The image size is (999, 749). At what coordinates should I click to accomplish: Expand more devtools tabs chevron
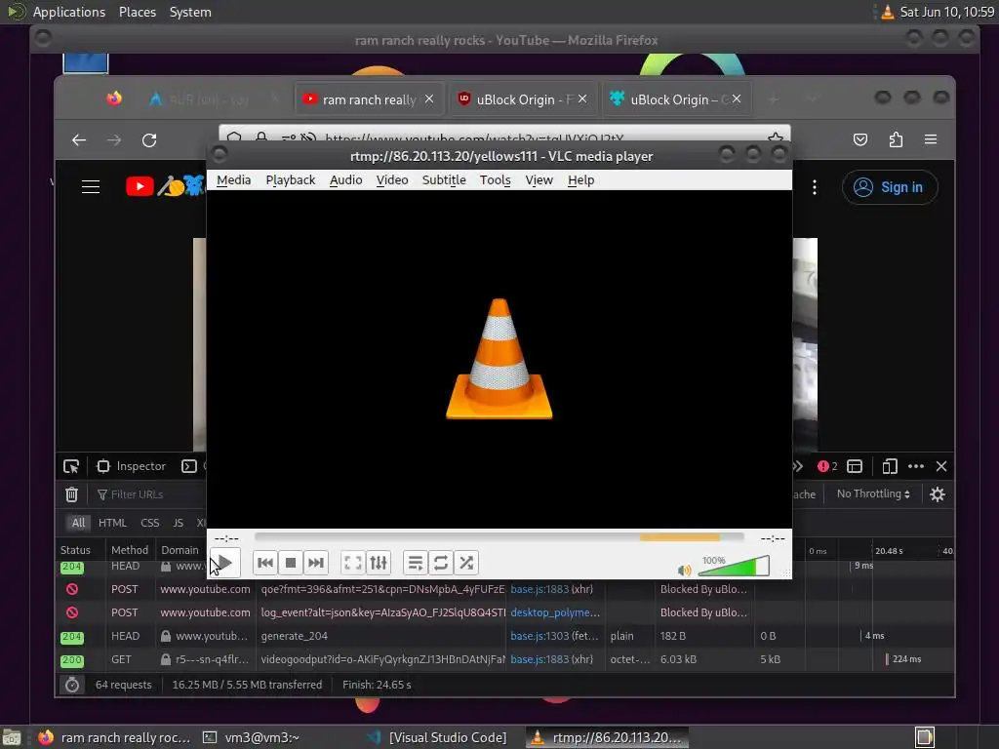(x=798, y=466)
